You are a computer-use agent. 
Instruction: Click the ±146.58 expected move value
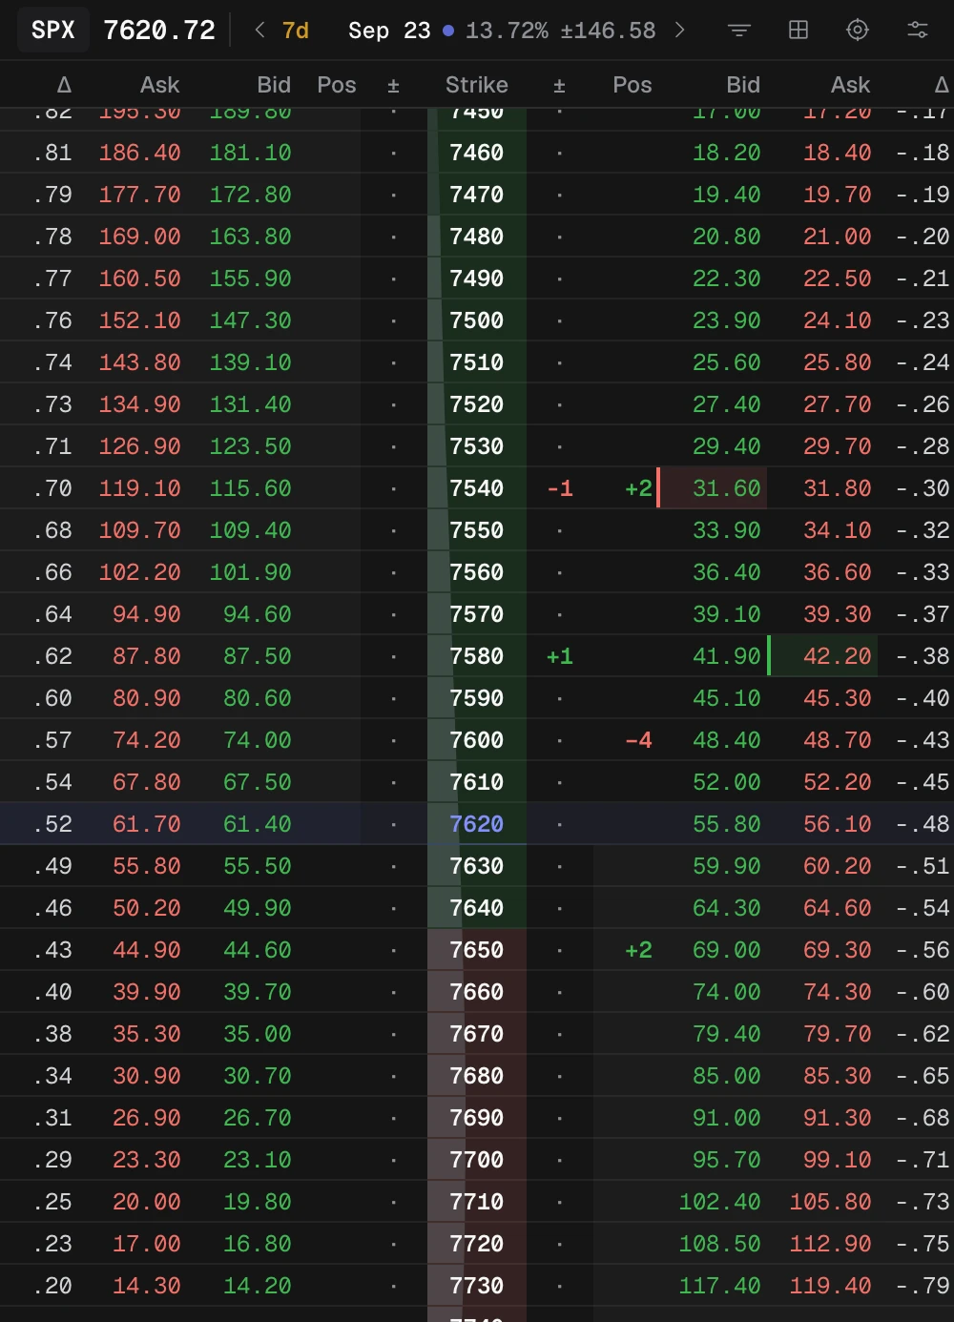pos(608,31)
